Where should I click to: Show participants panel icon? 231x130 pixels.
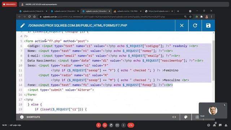click(214, 125)
